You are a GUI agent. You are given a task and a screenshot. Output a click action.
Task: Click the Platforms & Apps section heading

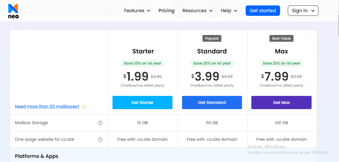pyautogui.click(x=37, y=156)
